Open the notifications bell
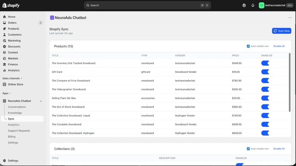The image size is (296, 166). coord(253,5)
